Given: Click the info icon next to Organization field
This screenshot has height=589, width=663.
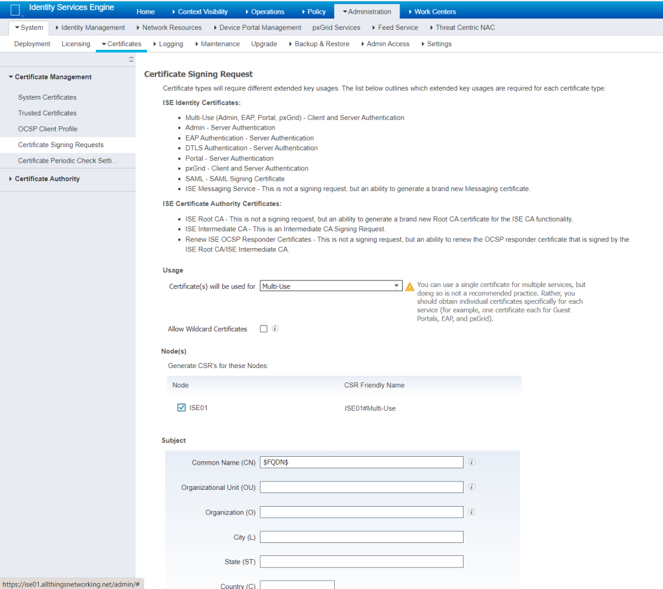Looking at the screenshot, I should point(472,512).
